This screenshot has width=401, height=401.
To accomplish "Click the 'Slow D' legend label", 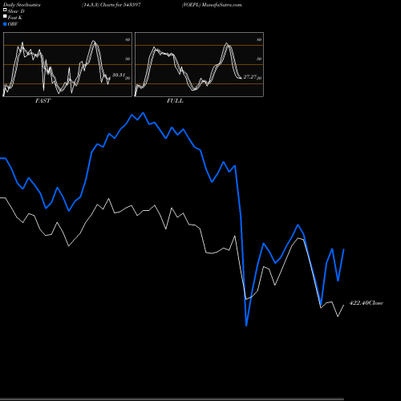I will pyautogui.click(x=16, y=11).
